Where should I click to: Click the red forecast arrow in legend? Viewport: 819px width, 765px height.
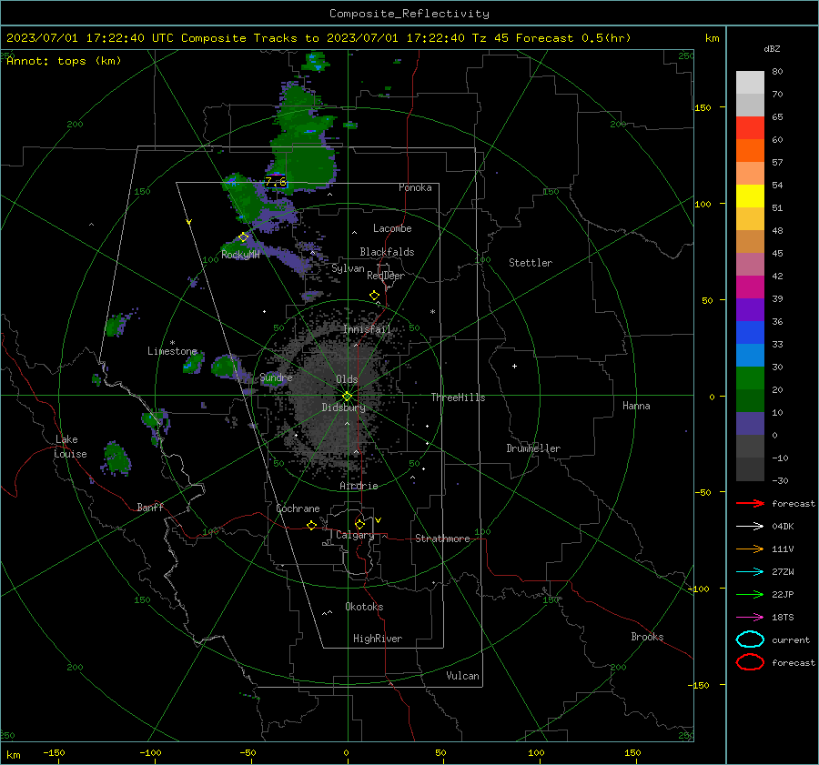(x=750, y=503)
